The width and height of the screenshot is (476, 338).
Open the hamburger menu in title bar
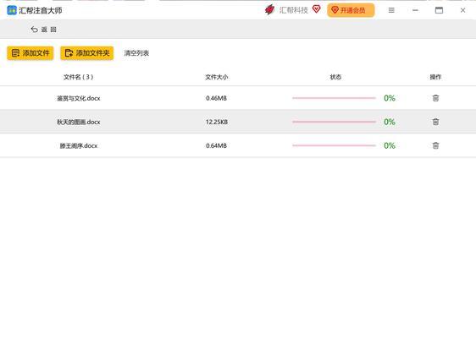(391, 10)
